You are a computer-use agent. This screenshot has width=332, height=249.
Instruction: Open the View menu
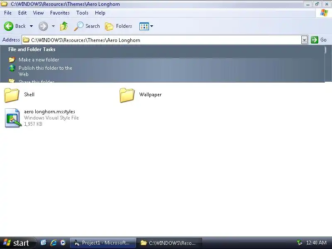coord(38,13)
